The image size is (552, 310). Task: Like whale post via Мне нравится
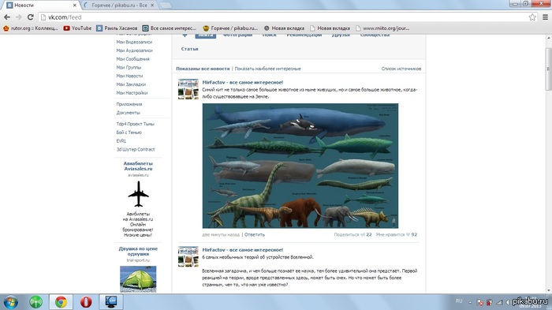(x=397, y=234)
